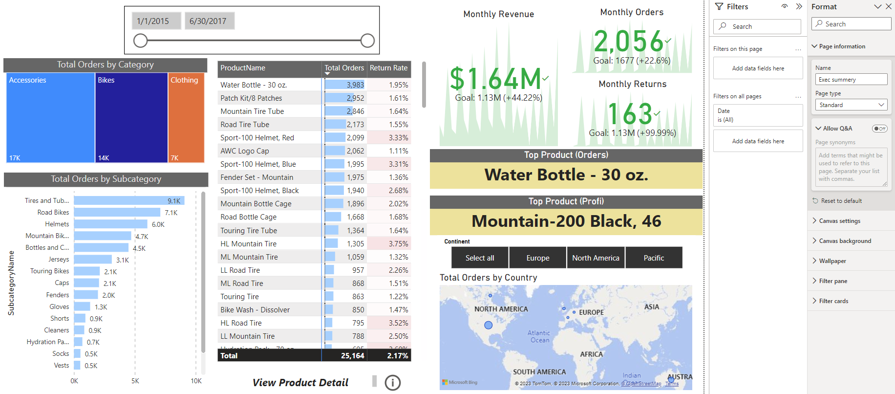895x394 pixels.
Task: Collapse the Filters pane with double chevron
Action: 799,6
